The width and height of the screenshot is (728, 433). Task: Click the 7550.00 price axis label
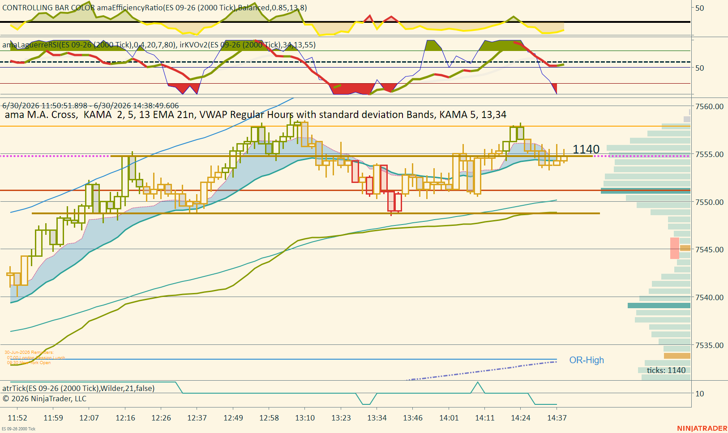click(x=709, y=202)
